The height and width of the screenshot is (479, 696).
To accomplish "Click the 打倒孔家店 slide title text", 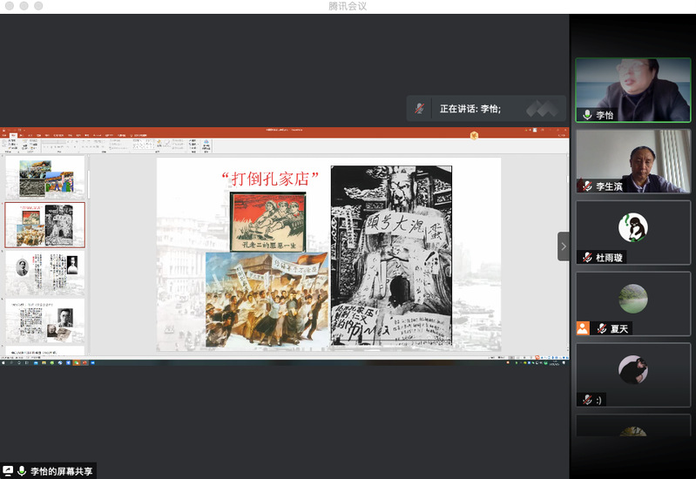I will coord(271,179).
